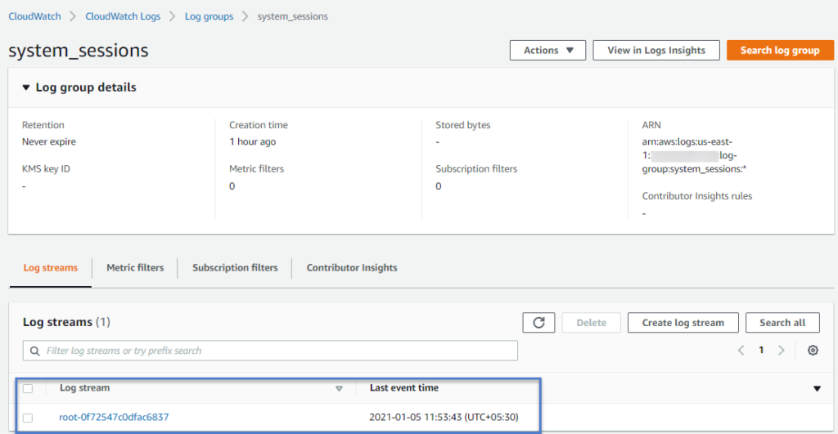Click the Log stream column header
This screenshot has height=434, width=838.
pos(84,388)
